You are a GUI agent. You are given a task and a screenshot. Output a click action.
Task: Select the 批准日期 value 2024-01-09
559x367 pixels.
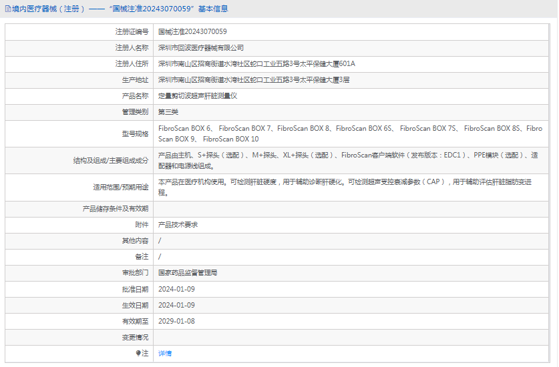[x=176, y=289]
